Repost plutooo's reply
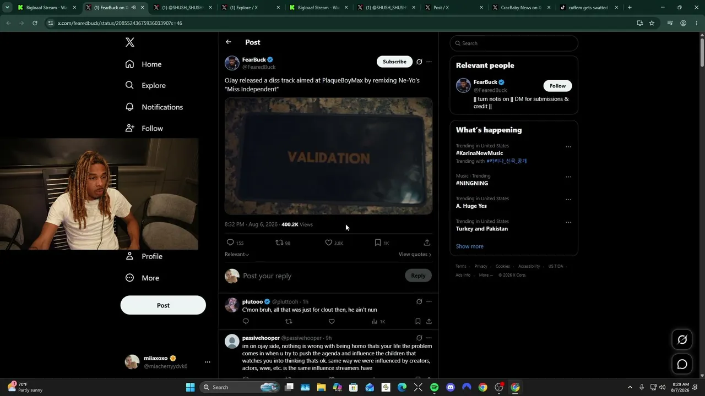The height and width of the screenshot is (396, 705). (x=289, y=321)
